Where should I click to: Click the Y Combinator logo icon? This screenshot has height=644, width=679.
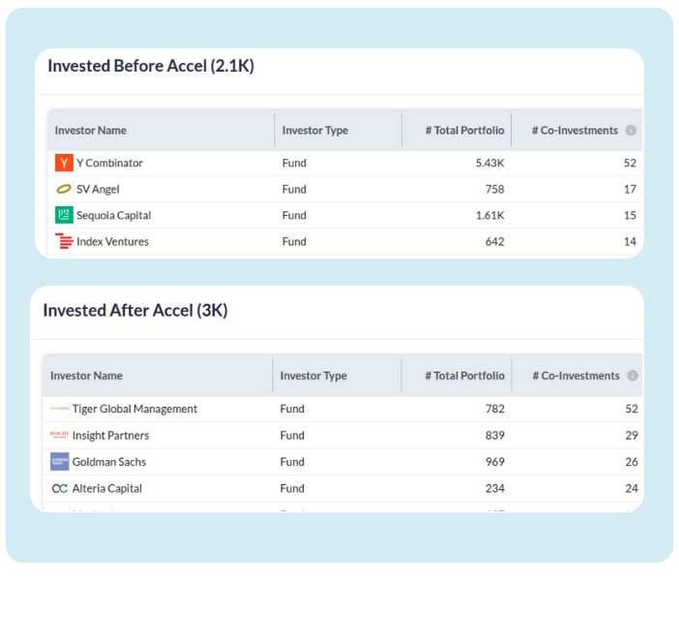pyautogui.click(x=64, y=163)
